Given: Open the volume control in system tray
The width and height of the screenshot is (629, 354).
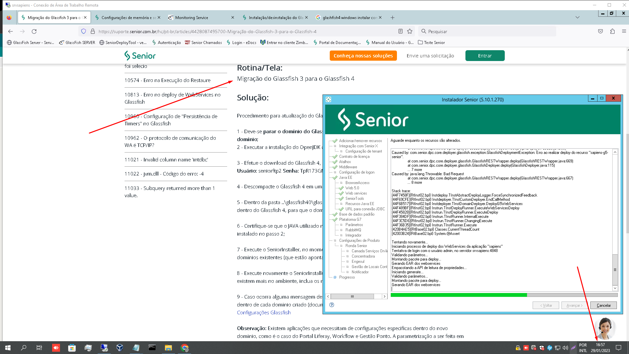Looking at the screenshot, I should tap(565, 348).
